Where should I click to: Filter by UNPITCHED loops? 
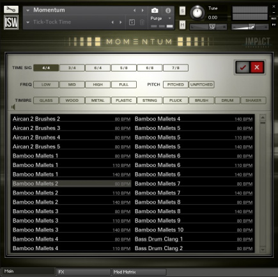[201, 84]
